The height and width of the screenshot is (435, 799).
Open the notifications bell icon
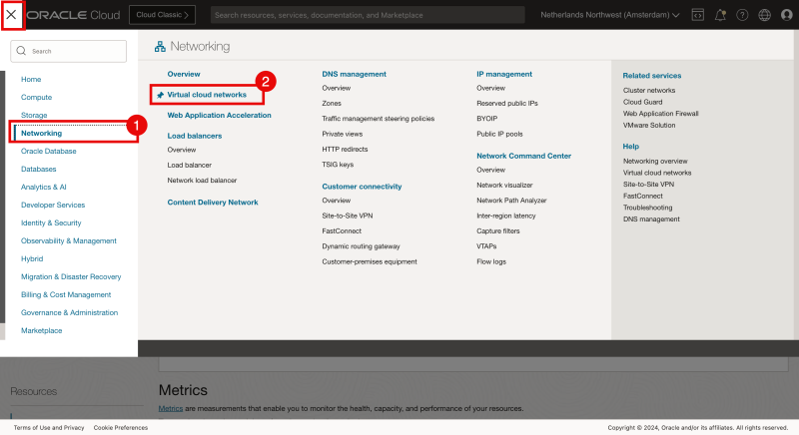click(720, 15)
